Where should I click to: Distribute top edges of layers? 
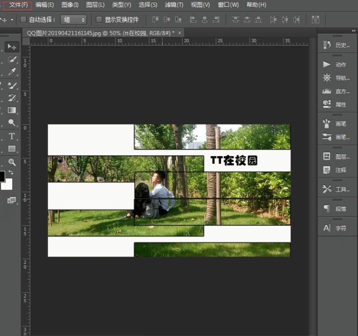235,19
